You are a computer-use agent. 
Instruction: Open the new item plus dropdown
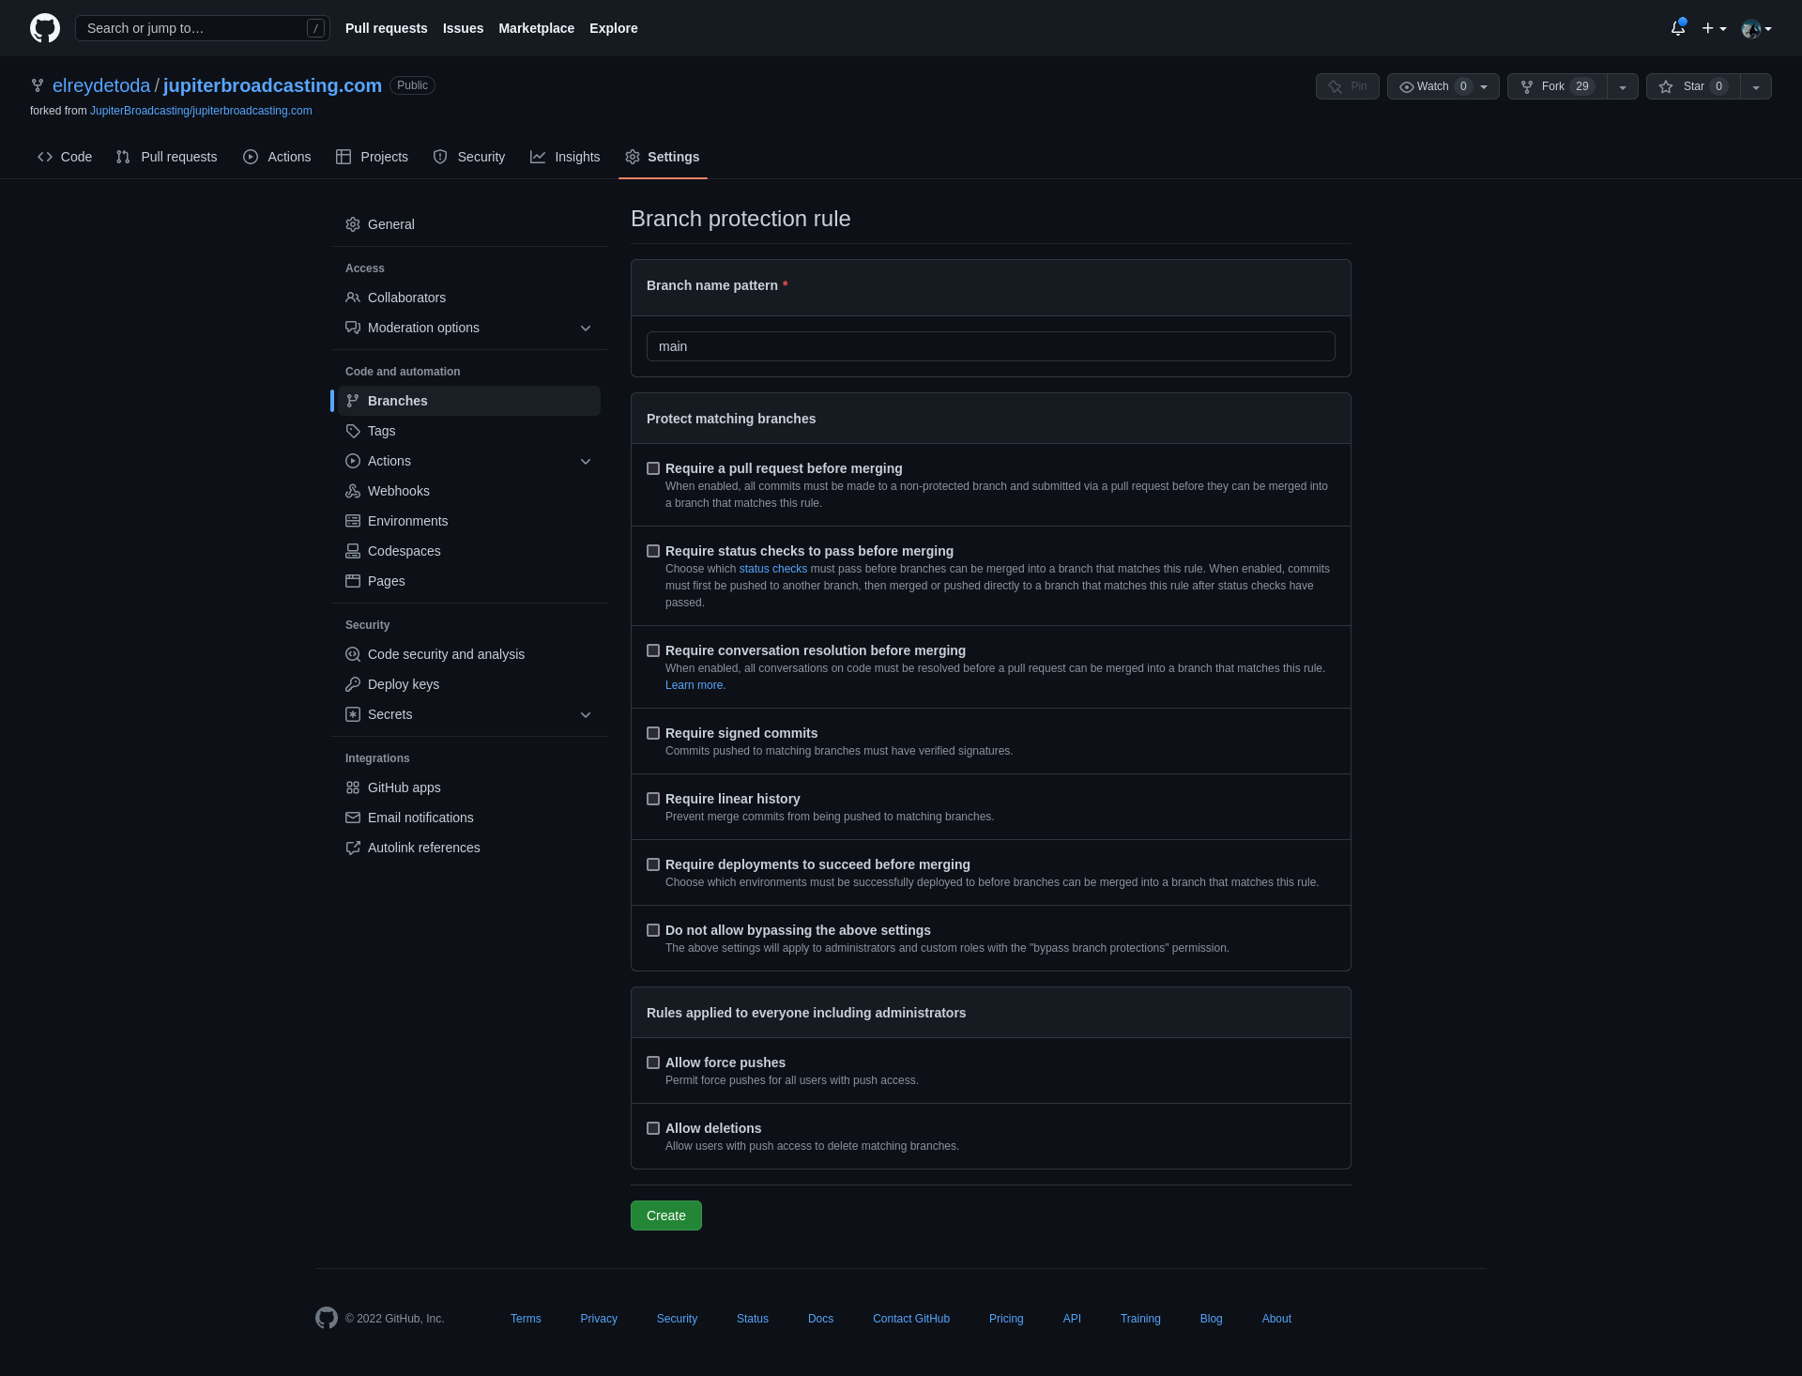pos(1714,28)
